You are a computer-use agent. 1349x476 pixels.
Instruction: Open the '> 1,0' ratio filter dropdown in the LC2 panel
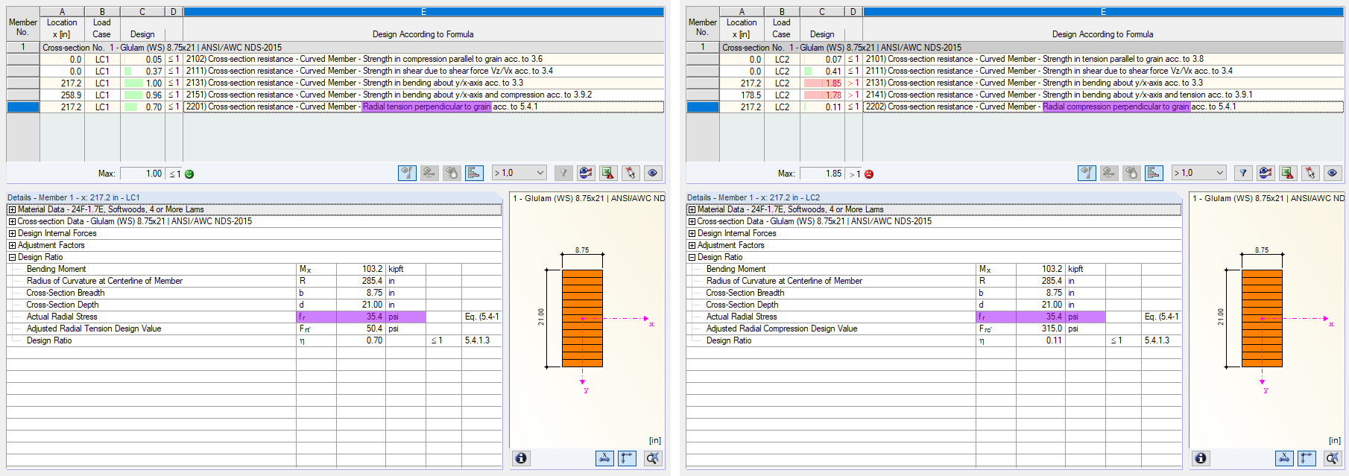pos(1199,173)
